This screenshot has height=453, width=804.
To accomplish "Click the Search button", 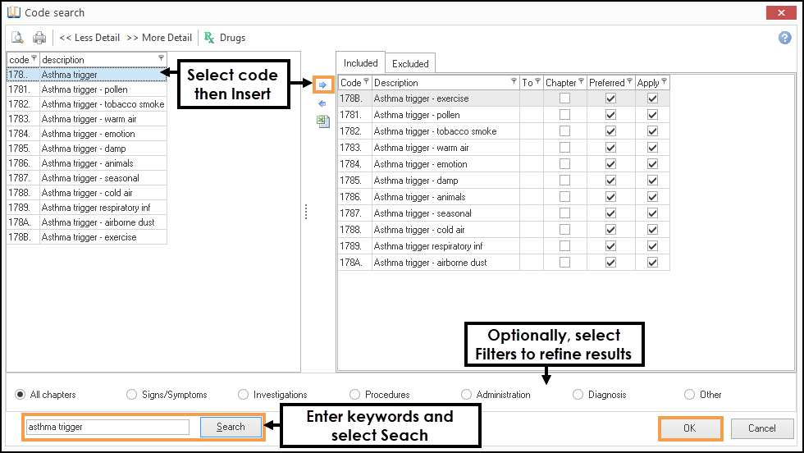I will click(231, 427).
